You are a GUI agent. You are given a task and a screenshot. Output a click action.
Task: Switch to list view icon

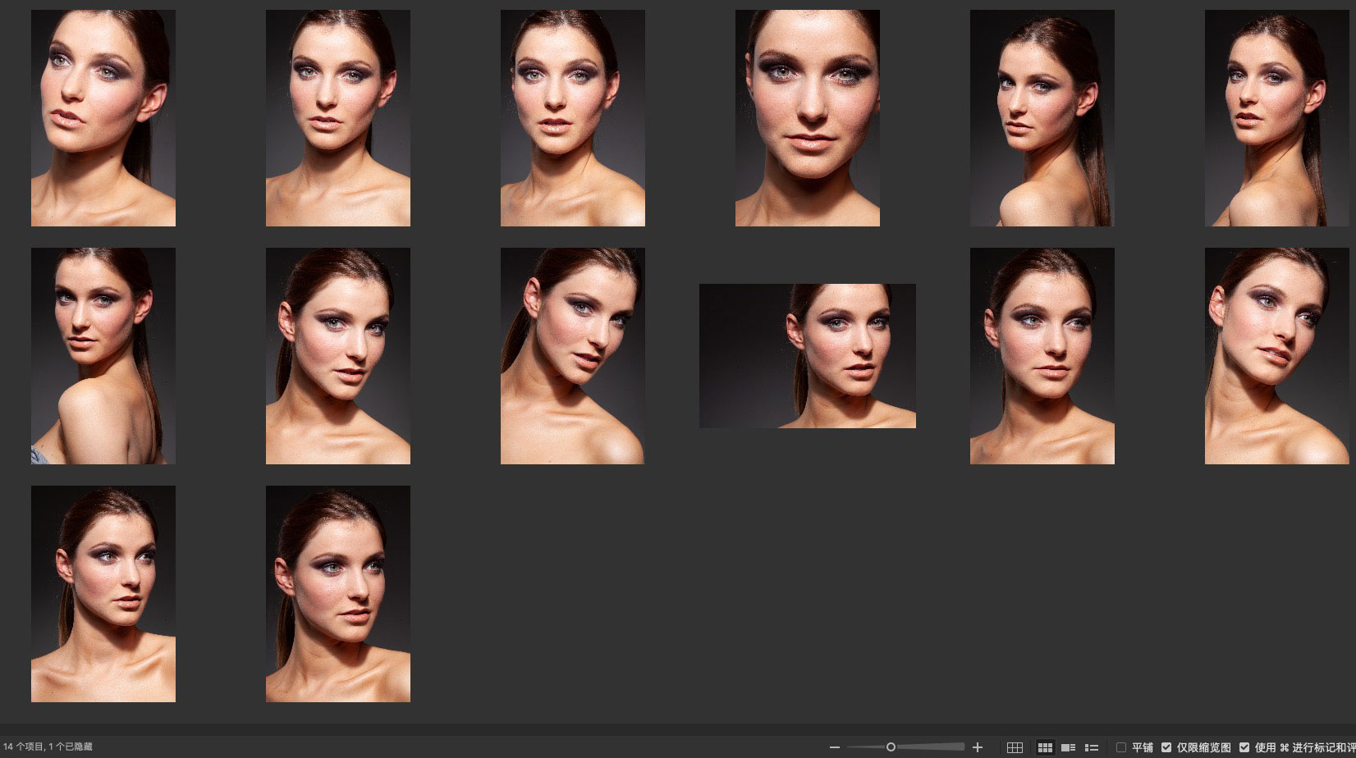(1092, 747)
